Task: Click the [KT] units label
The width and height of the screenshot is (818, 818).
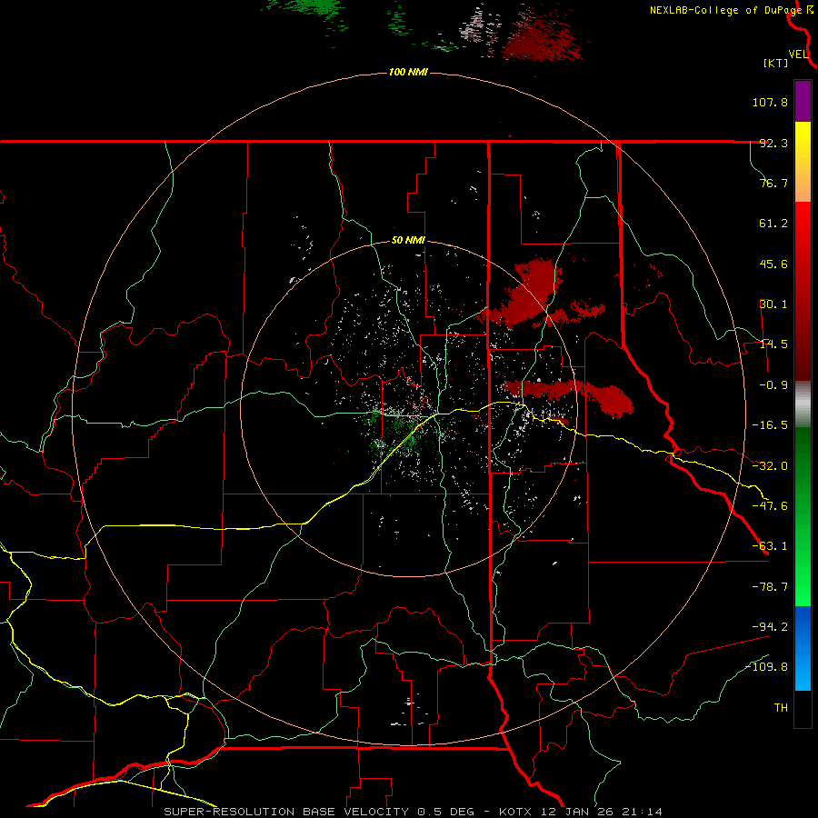Action: (776, 63)
